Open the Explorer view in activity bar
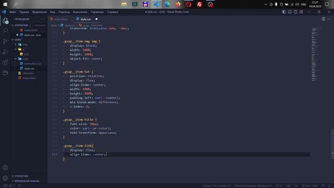 tap(5, 20)
